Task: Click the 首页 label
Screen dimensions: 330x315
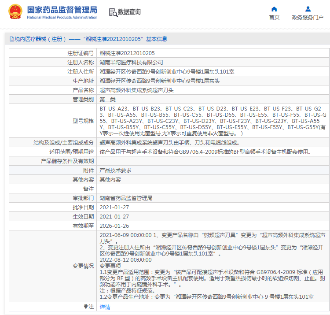Action: pos(274,18)
